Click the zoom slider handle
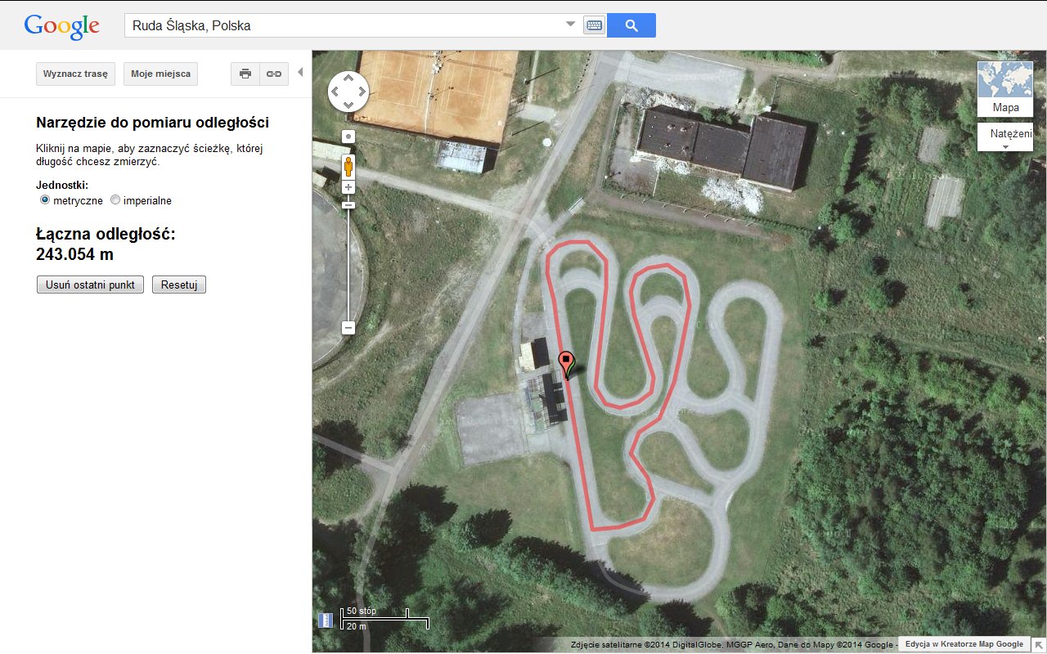 point(348,205)
